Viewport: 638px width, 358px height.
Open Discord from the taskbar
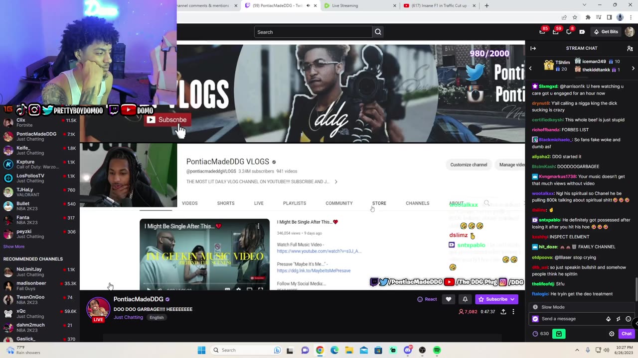click(x=408, y=350)
